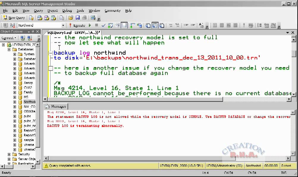Open the Project menu
Screen dimensions: 298x177
tap(53, 11)
